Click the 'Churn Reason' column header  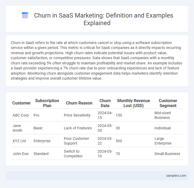[x=79, y=103]
